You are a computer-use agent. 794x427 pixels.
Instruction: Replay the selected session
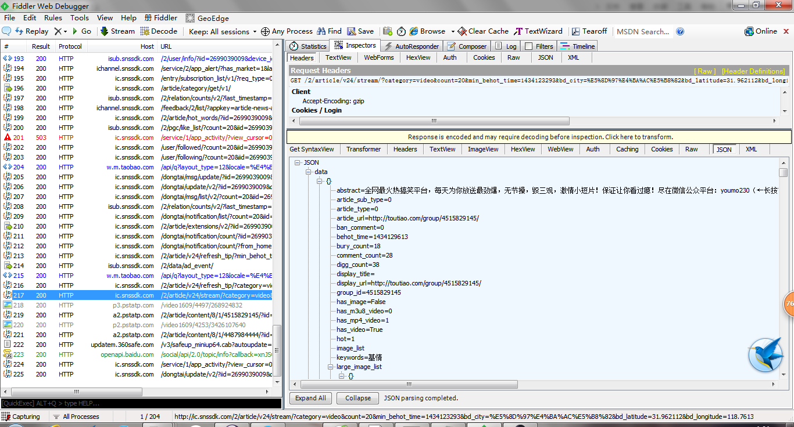click(x=32, y=31)
